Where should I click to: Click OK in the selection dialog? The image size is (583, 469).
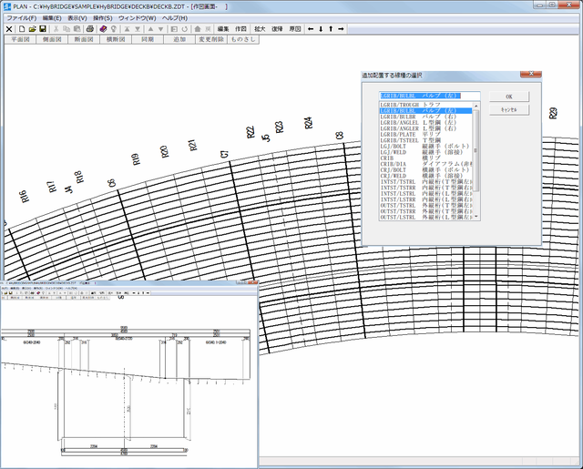(508, 96)
